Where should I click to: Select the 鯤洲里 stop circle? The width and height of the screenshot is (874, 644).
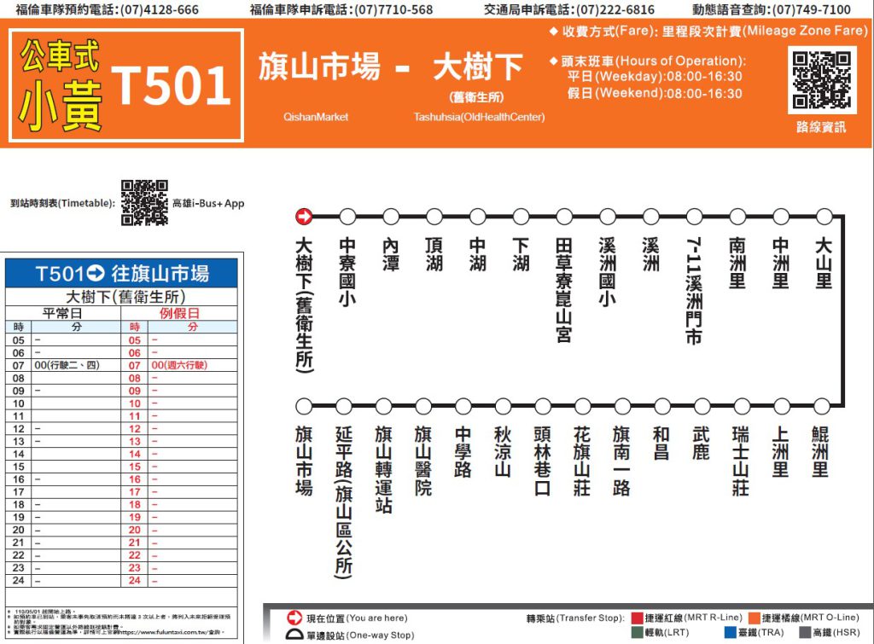(x=821, y=406)
